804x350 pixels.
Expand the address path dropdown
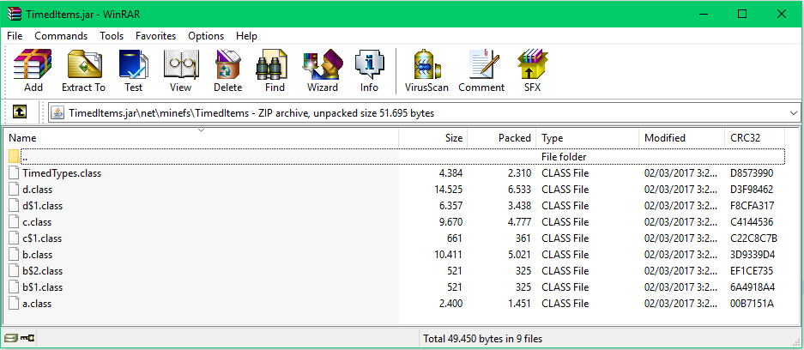point(793,112)
